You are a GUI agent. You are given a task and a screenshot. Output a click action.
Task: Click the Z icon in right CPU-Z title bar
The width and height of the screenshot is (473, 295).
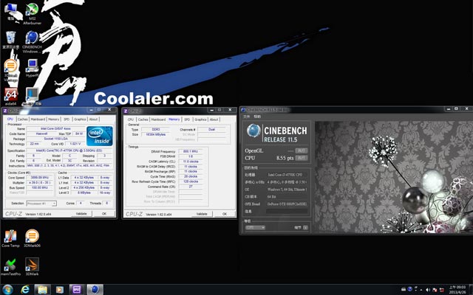click(x=126, y=111)
